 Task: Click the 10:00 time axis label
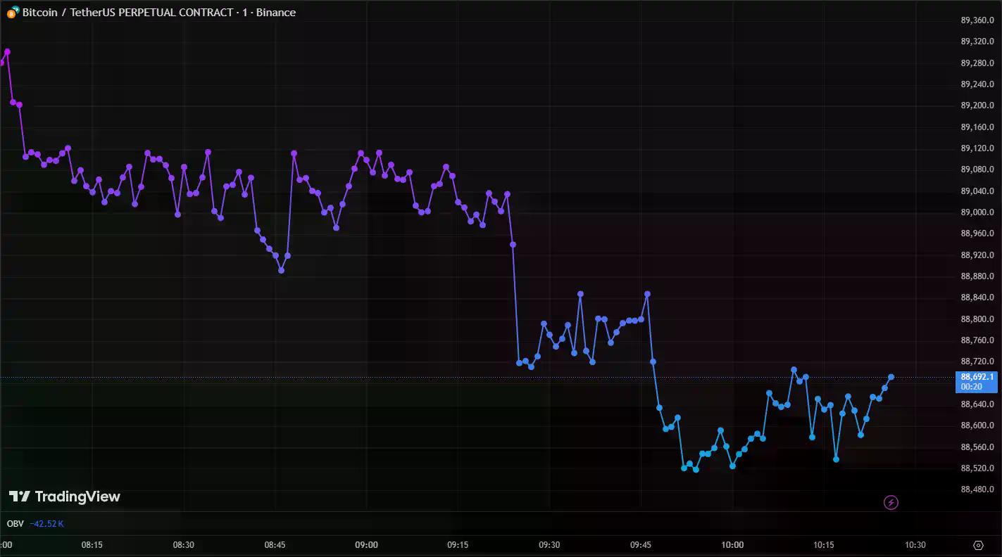(732, 545)
